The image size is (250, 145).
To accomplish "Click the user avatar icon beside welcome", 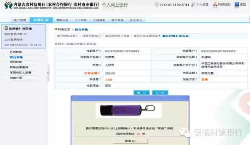I will (6, 28).
